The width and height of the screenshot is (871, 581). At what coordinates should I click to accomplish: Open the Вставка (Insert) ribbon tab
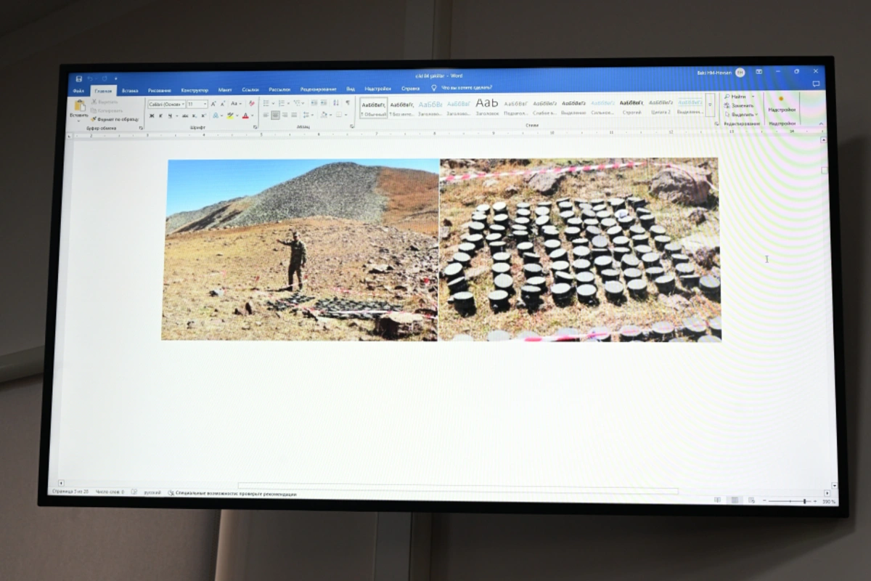[x=130, y=91]
